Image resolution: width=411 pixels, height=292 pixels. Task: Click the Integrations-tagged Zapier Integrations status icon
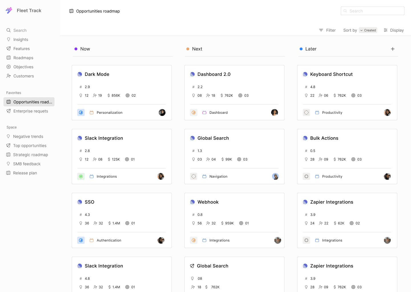pyautogui.click(x=307, y=240)
